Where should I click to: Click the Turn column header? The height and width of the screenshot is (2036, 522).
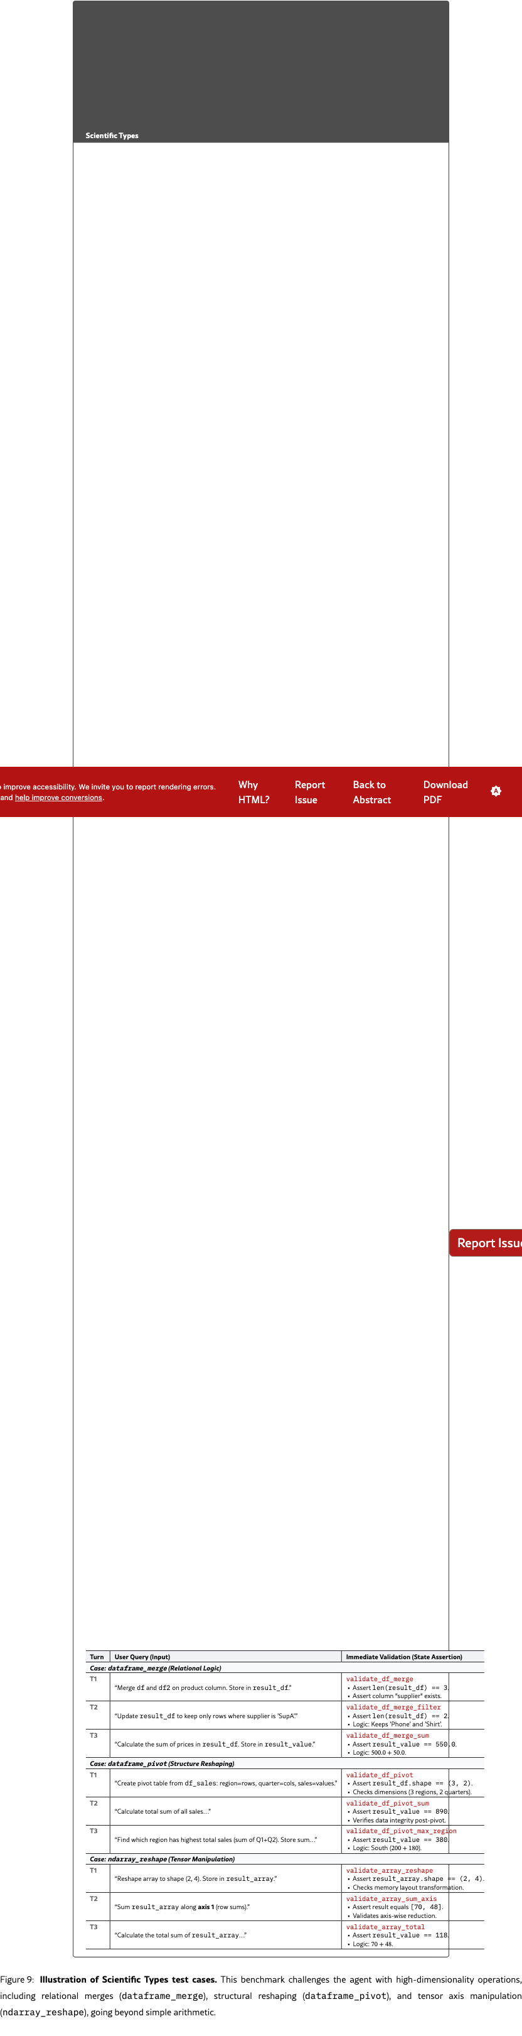click(97, 1657)
